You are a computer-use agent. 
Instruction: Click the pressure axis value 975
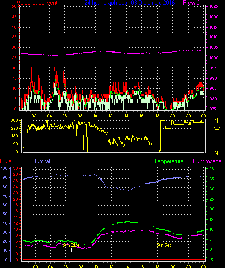pyautogui.click(x=213, y=109)
